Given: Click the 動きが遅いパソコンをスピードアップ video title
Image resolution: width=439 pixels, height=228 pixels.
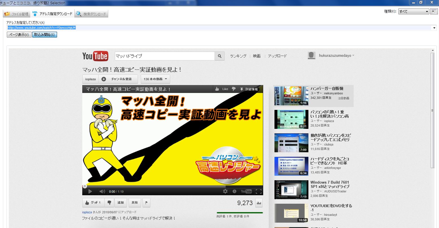Looking at the screenshot, I should click(x=331, y=138).
